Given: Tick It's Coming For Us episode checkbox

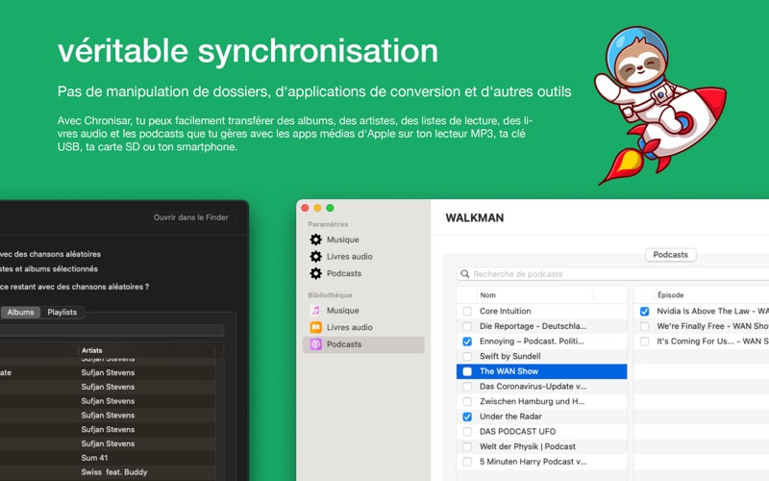Looking at the screenshot, I should pos(644,342).
